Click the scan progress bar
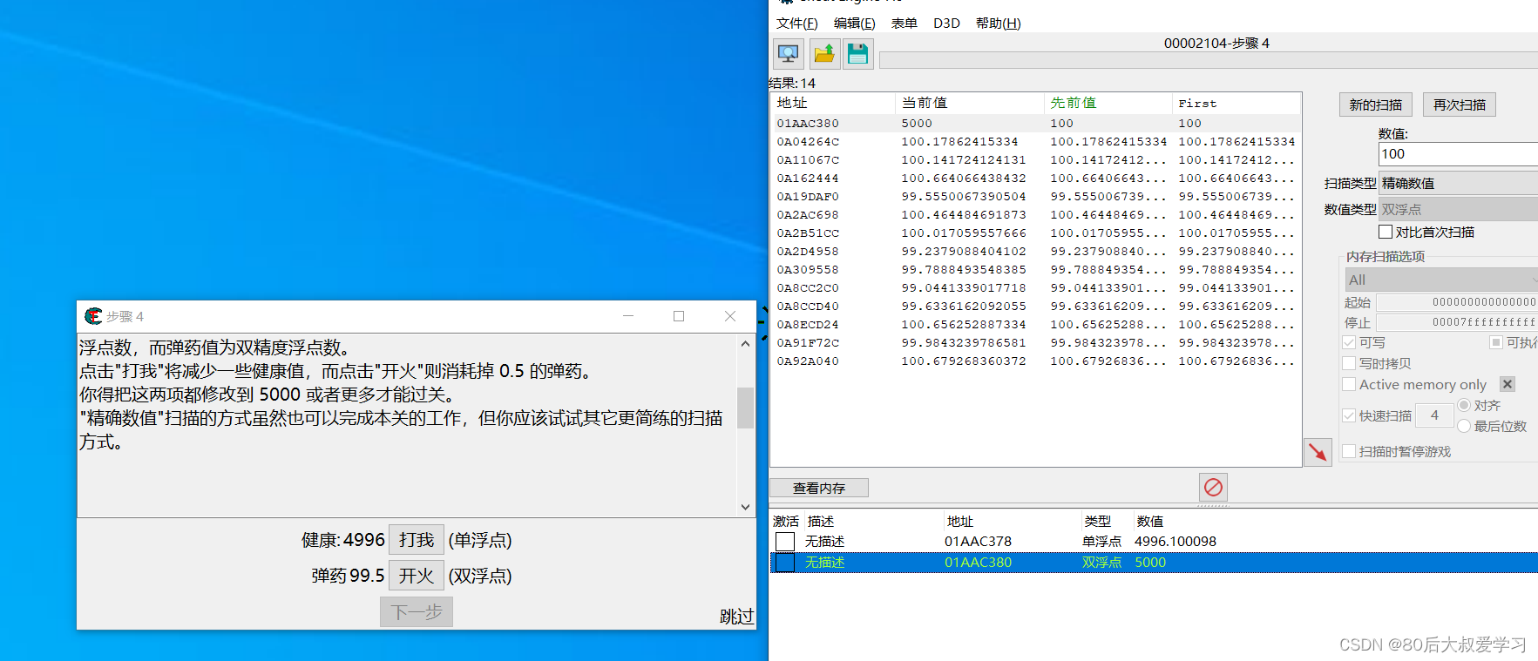This screenshot has width=1538, height=661. point(1209,60)
